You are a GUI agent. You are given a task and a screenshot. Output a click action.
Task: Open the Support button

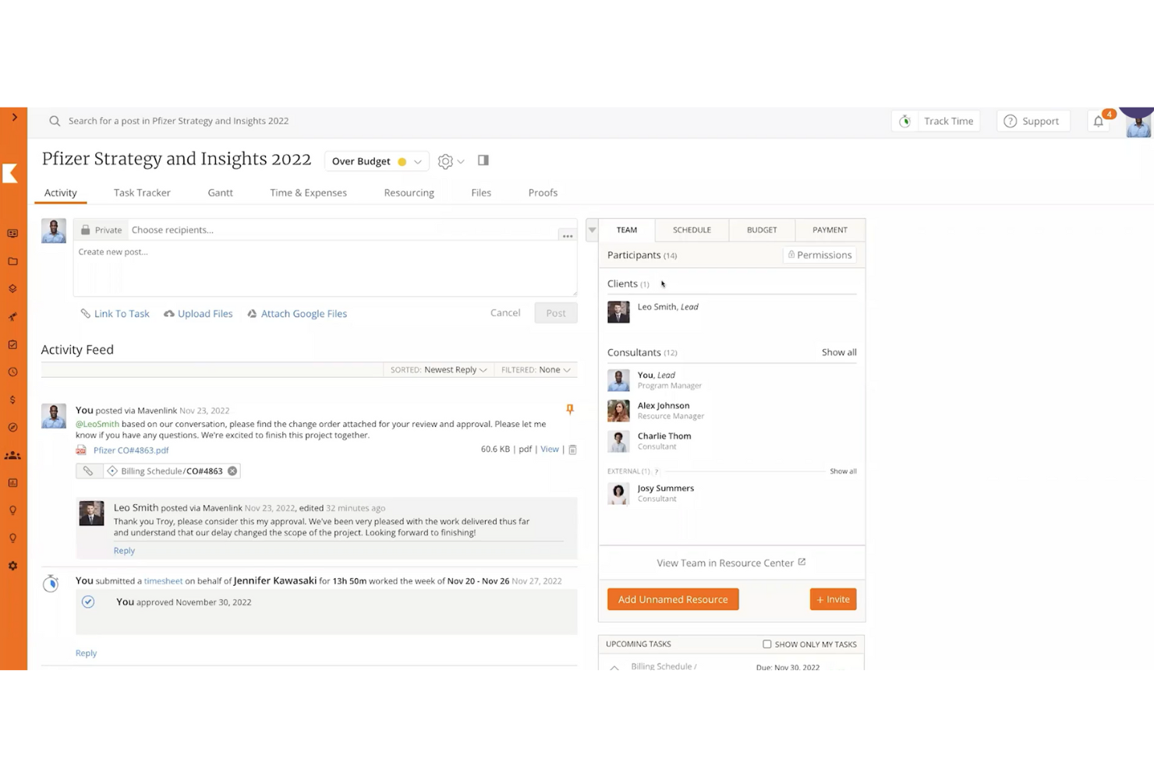tap(1032, 121)
